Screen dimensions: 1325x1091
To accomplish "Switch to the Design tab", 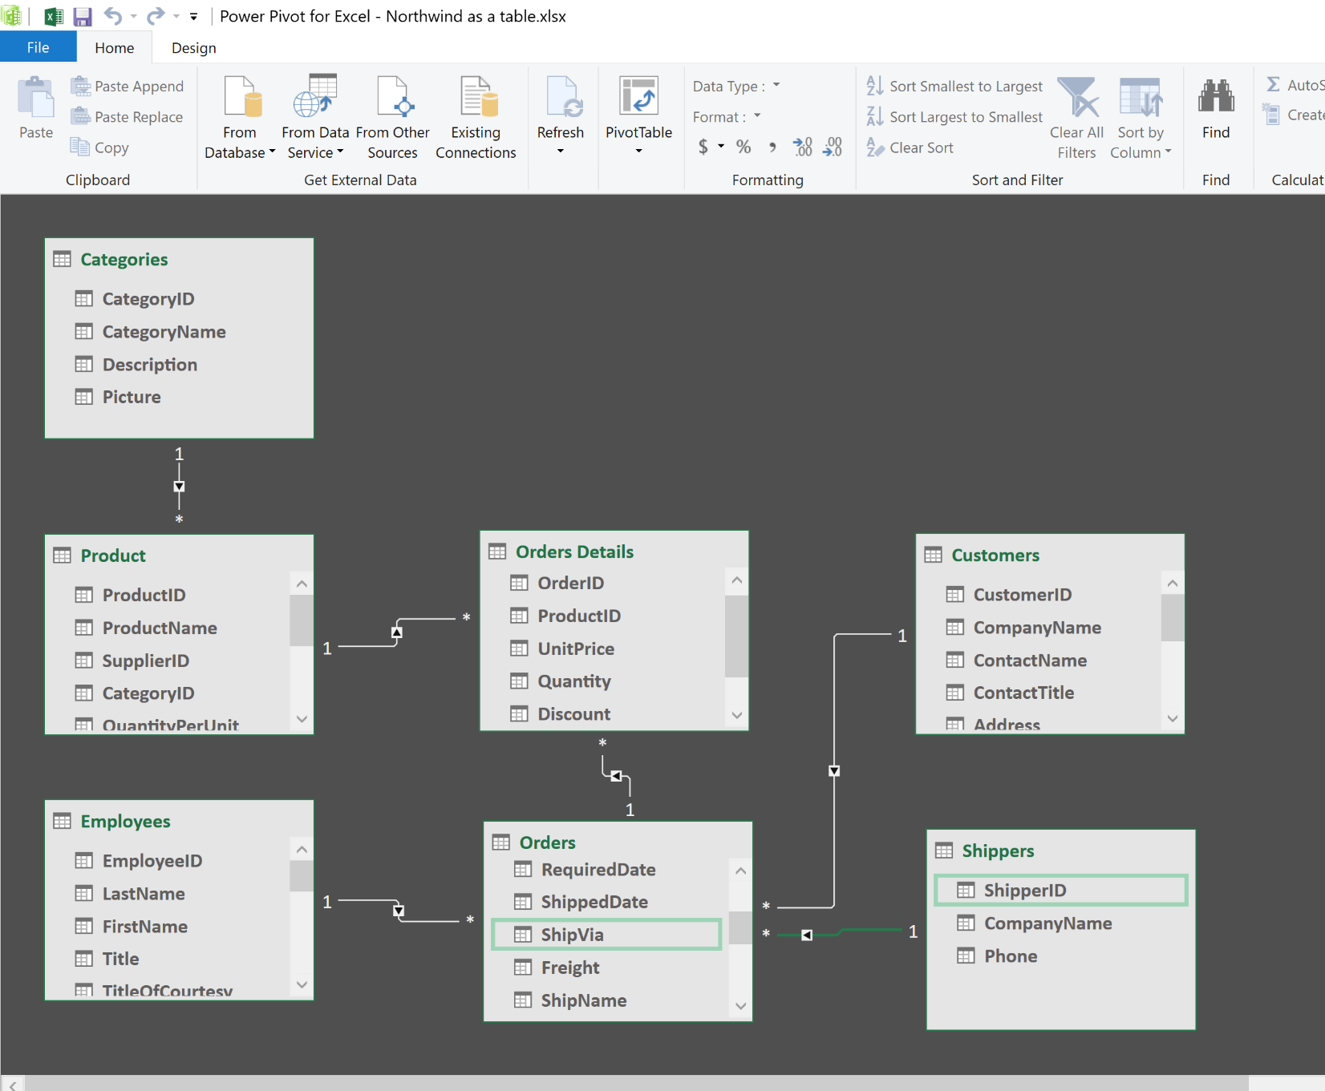I will [x=194, y=47].
